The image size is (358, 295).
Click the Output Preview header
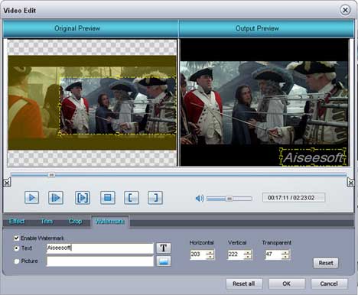coord(267,28)
